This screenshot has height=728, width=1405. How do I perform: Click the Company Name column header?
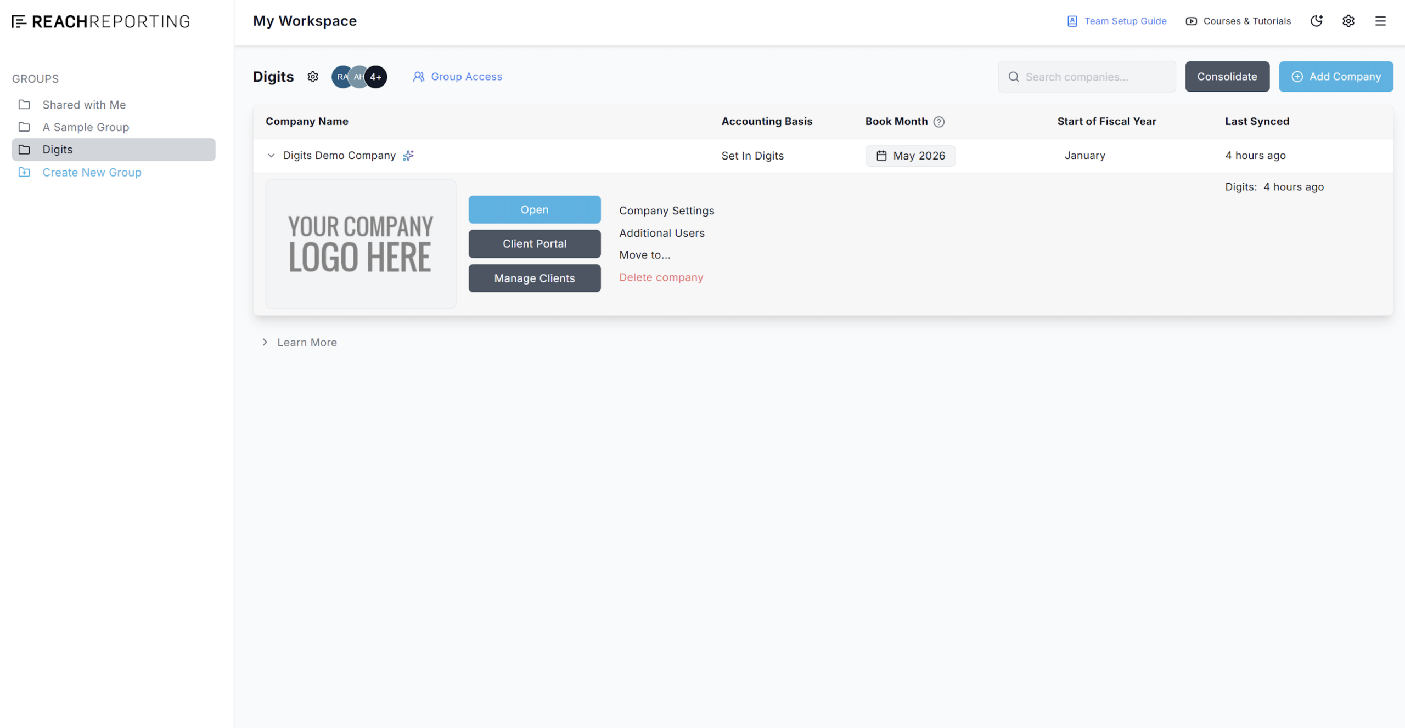pyautogui.click(x=307, y=121)
